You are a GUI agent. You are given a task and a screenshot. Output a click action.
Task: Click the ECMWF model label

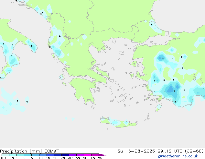52,151
